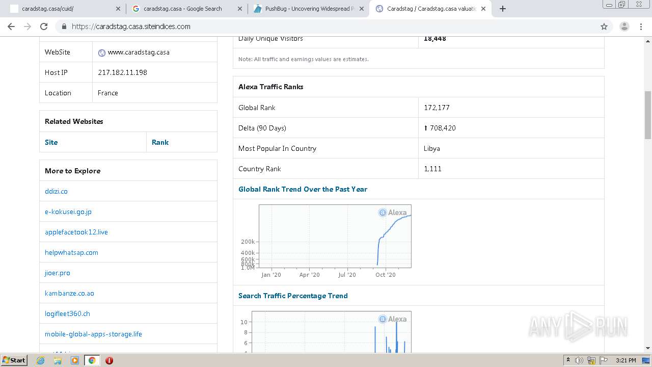
Task: Launch Internet Explorer from the taskbar
Action: [41, 360]
